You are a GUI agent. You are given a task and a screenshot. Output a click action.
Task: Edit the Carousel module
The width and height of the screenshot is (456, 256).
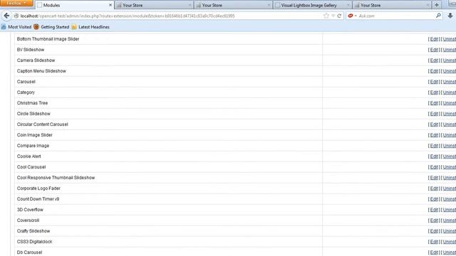tap(434, 82)
